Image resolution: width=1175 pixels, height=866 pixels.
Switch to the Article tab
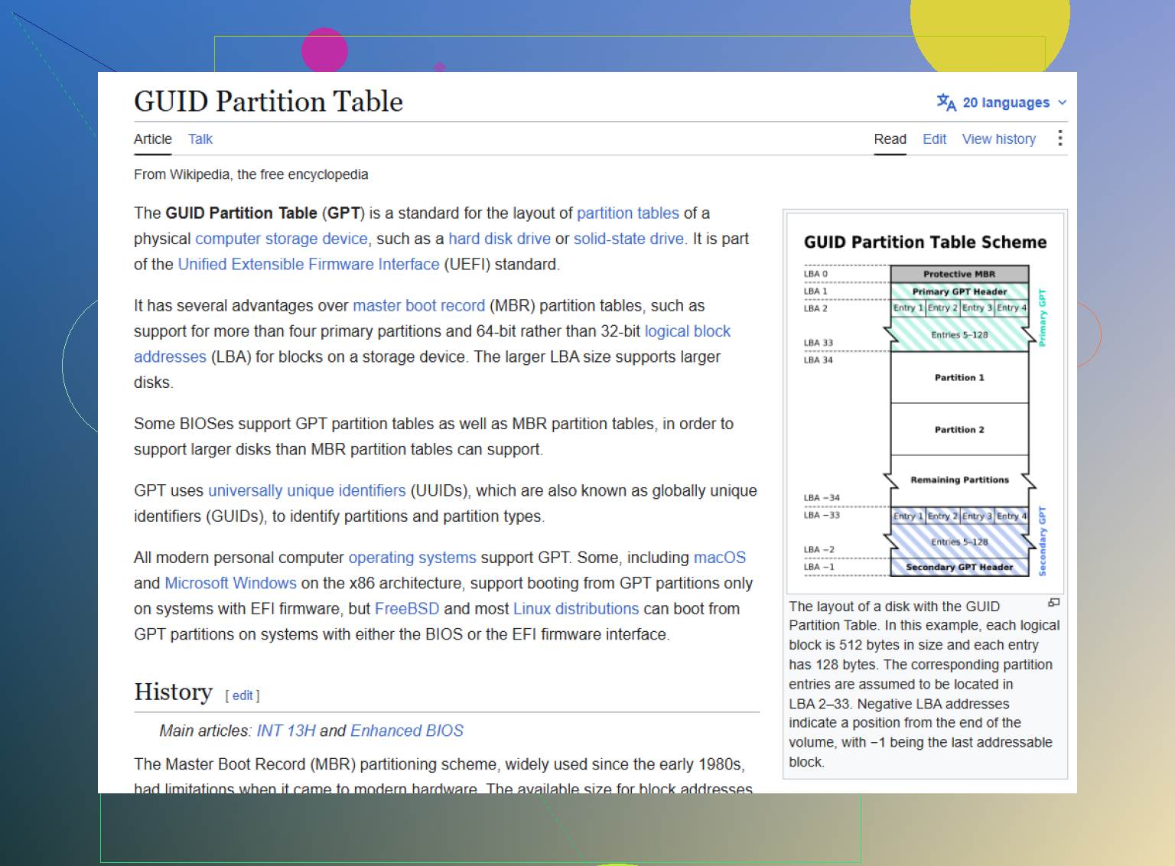(152, 139)
